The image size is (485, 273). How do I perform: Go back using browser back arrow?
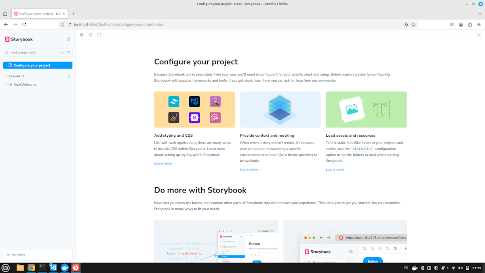[6, 25]
